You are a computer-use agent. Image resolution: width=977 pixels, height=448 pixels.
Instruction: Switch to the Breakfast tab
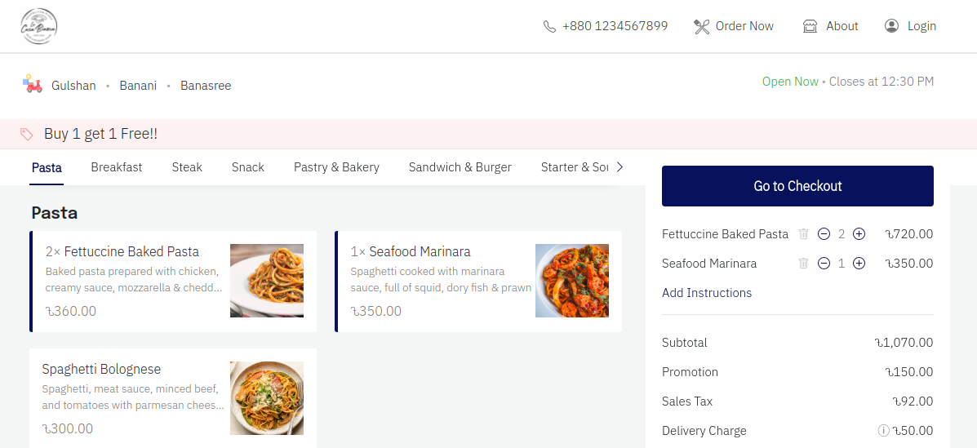[116, 167]
